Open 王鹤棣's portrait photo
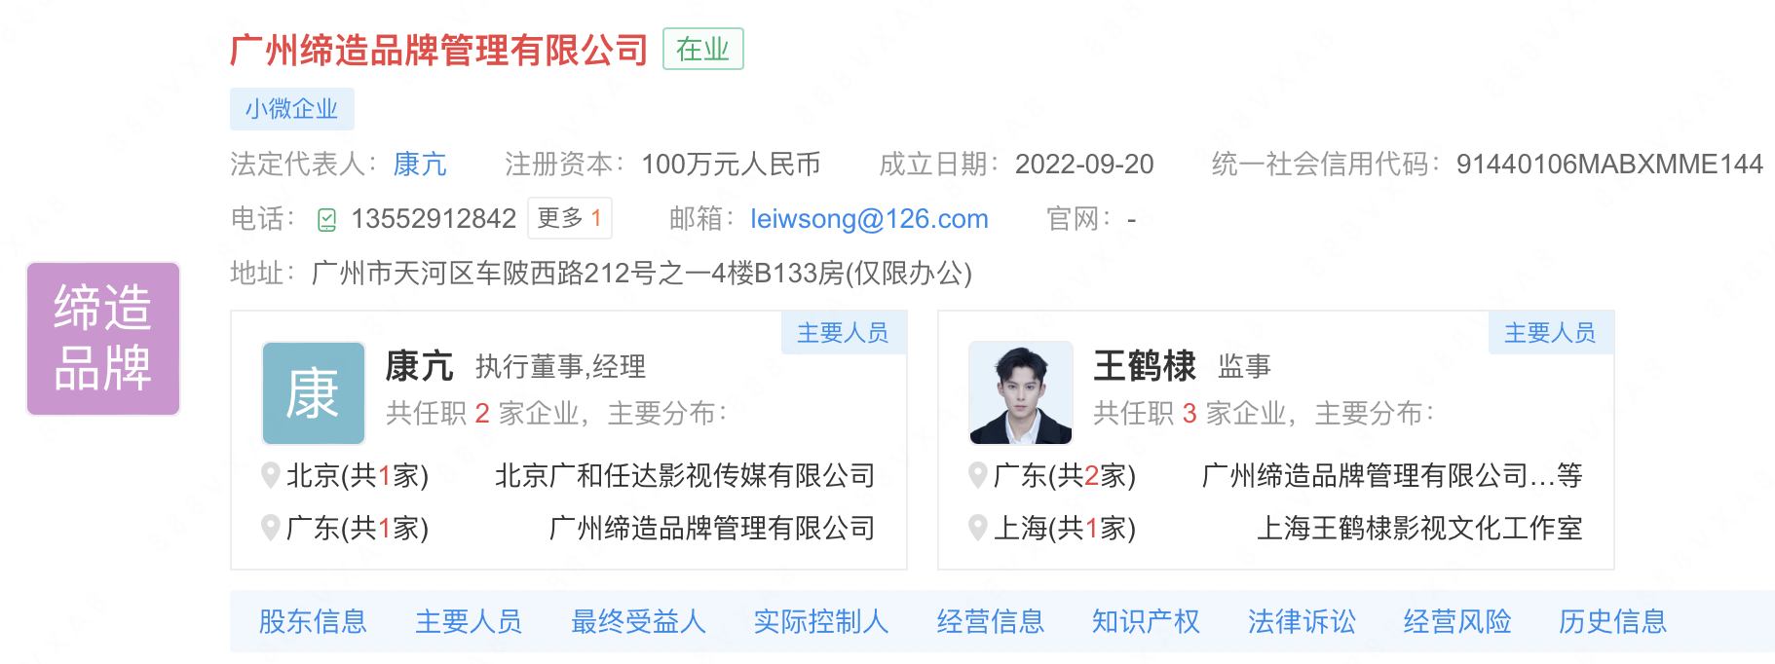1775x664 pixels. [x=1021, y=393]
